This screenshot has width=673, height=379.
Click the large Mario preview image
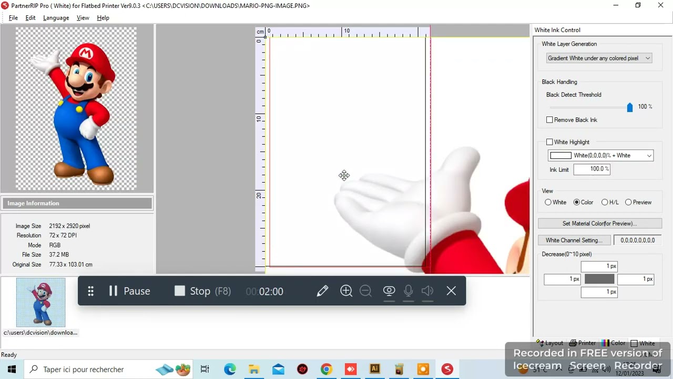pos(76,109)
